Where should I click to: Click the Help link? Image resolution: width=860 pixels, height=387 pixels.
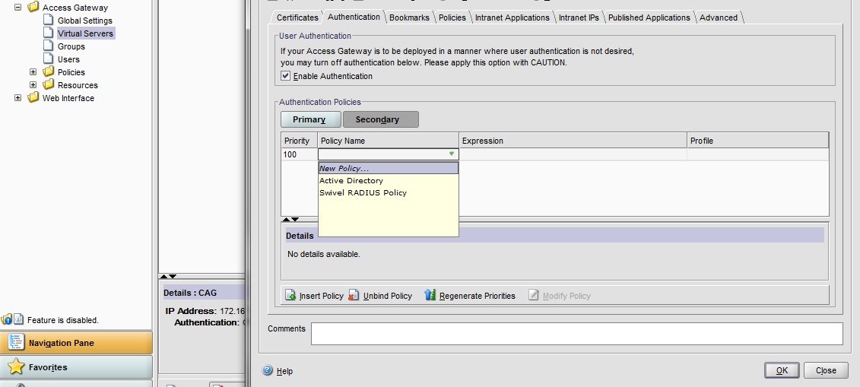click(x=284, y=371)
